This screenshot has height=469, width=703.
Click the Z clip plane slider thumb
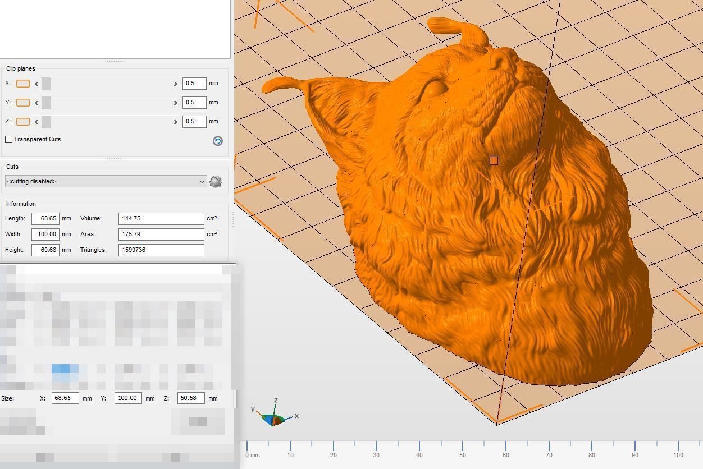46,122
